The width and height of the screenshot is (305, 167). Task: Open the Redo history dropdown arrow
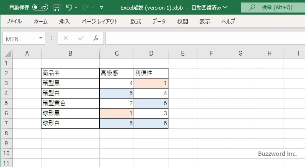tap(93, 8)
